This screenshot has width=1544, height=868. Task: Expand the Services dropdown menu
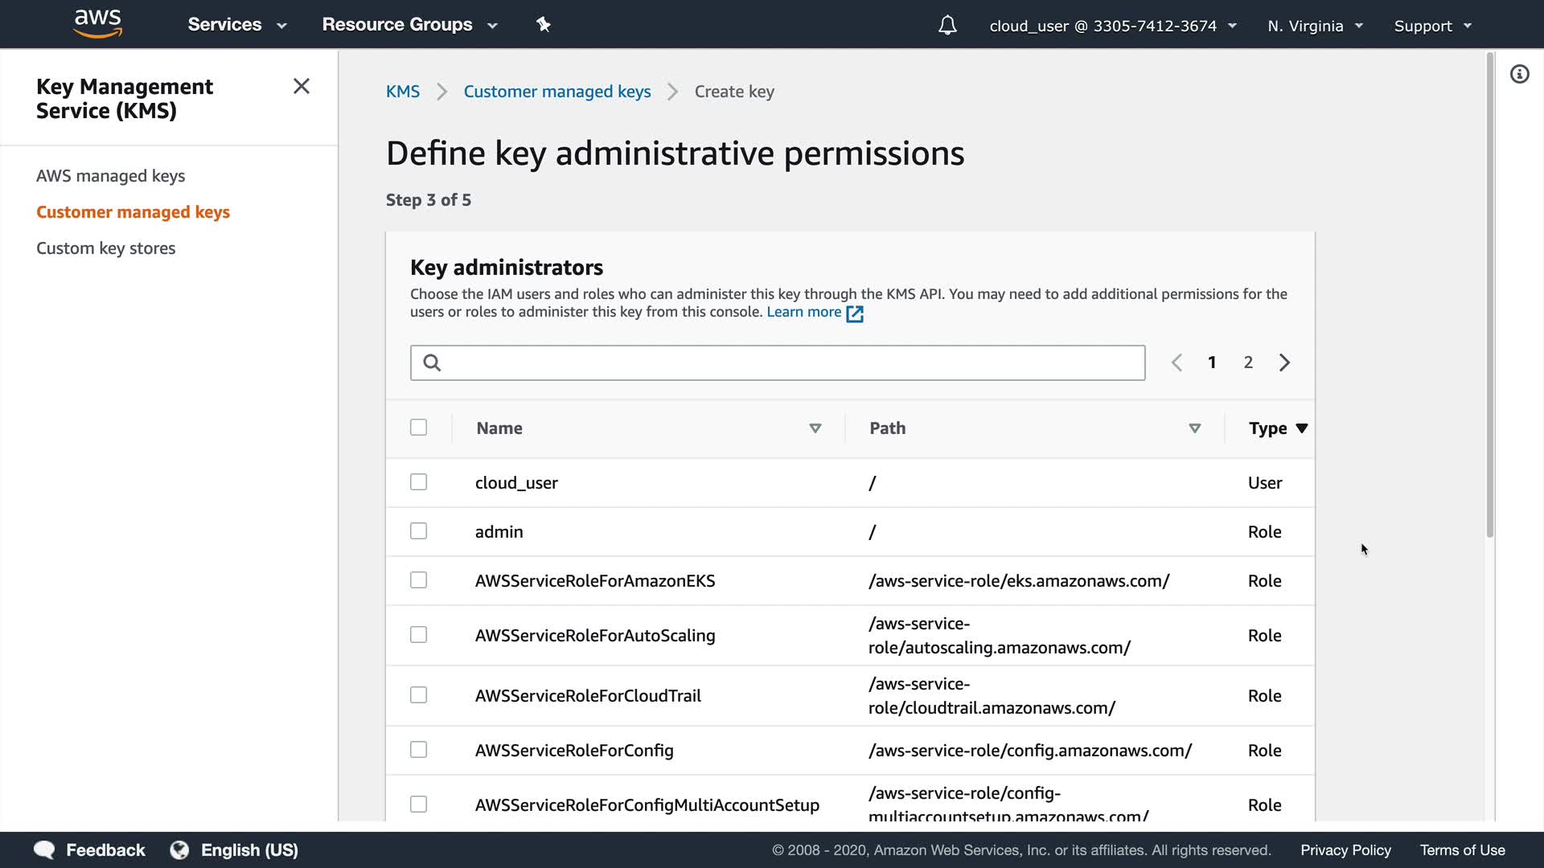[x=236, y=25]
